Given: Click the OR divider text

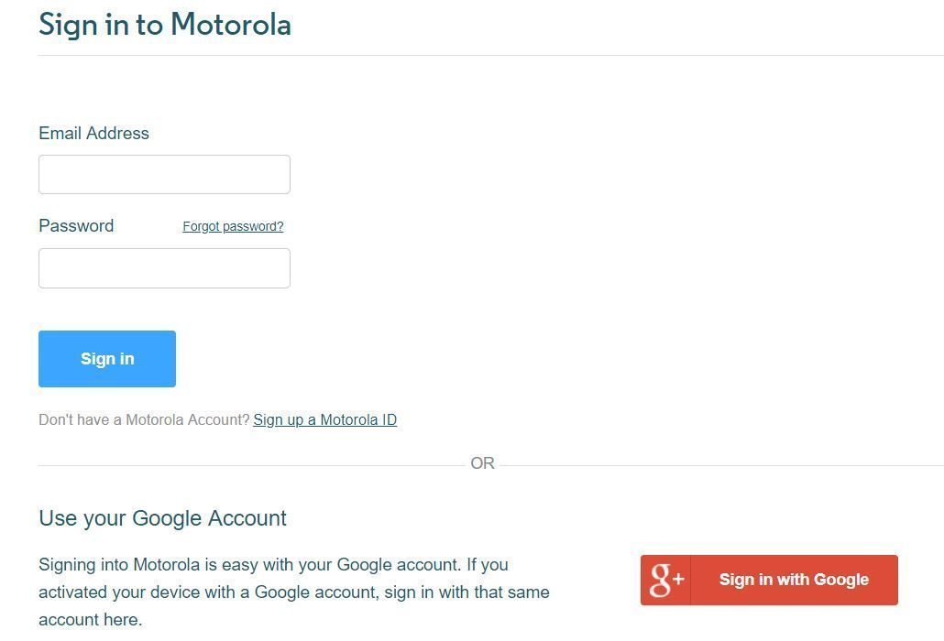Looking at the screenshot, I should click(482, 463).
